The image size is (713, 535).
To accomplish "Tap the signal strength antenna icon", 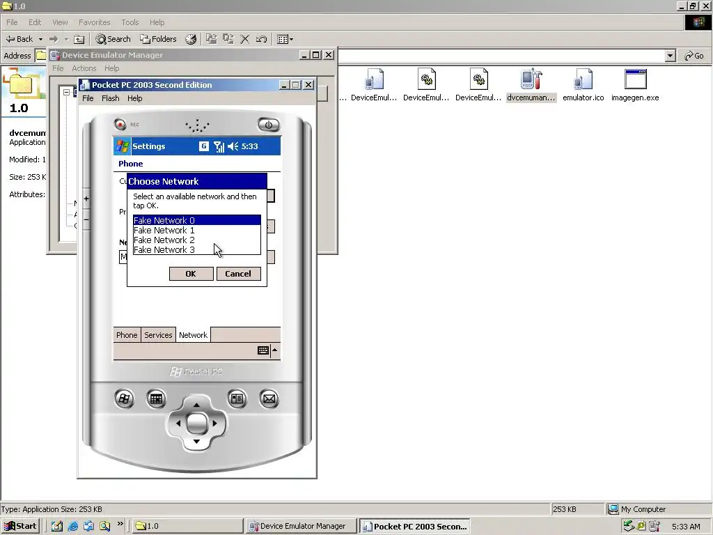I will 219,146.
